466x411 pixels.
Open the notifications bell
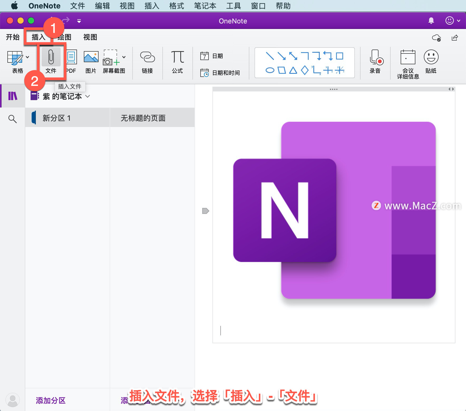pos(431,21)
